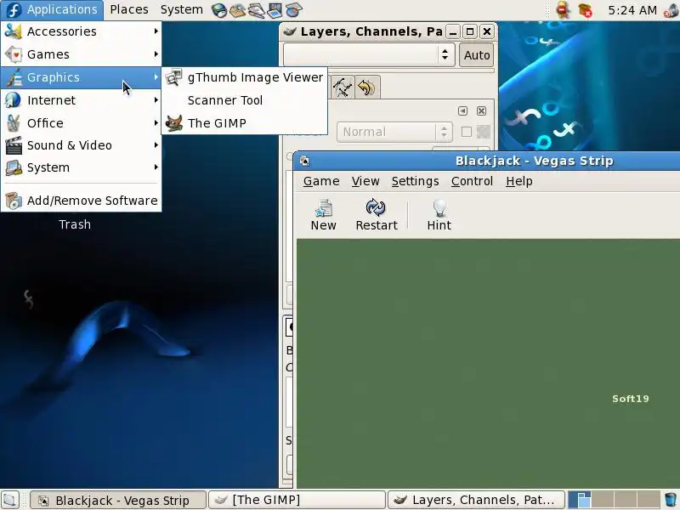Viewport: 680px width, 510px height.
Task: Switch to the Undo History tab in GIMP
Action: click(x=367, y=88)
